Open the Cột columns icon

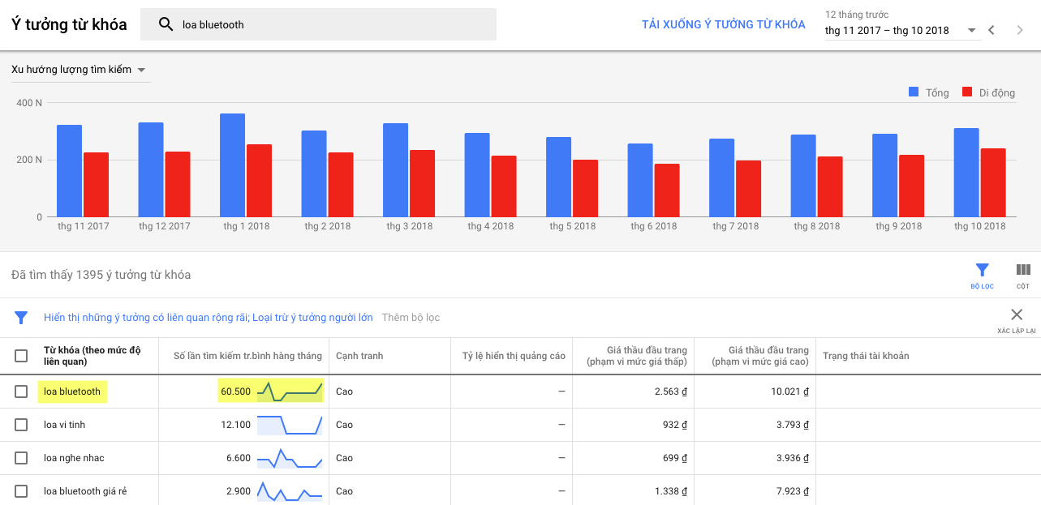(1023, 270)
